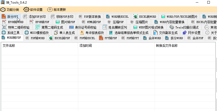The height and width of the screenshot is (111, 217).
Task: Open 系统工具 tab
Action: (11, 32)
